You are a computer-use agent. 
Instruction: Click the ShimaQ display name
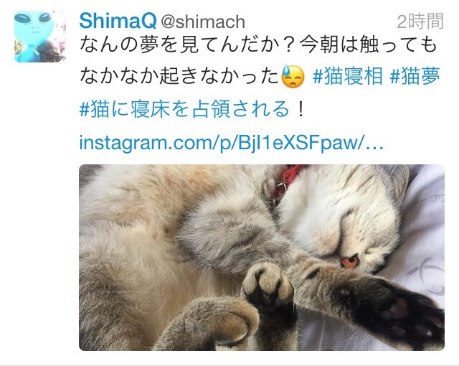(x=118, y=21)
